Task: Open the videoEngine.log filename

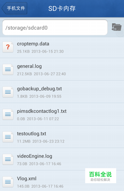Action: (x=34, y=156)
